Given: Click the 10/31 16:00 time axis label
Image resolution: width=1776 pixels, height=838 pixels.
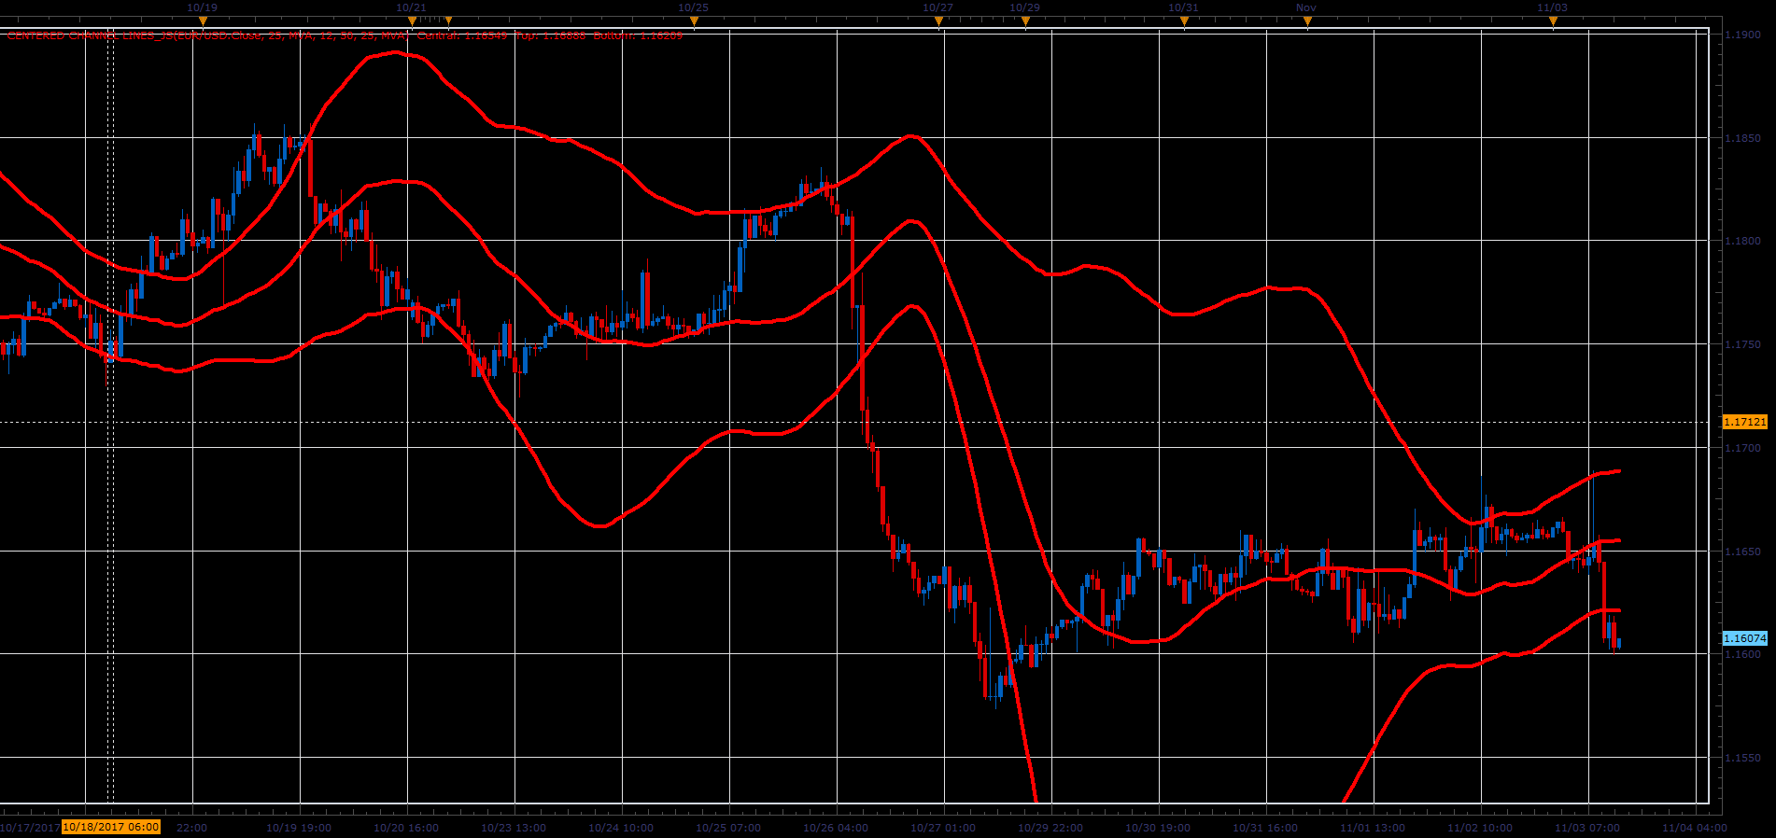Looking at the screenshot, I should click(1265, 828).
